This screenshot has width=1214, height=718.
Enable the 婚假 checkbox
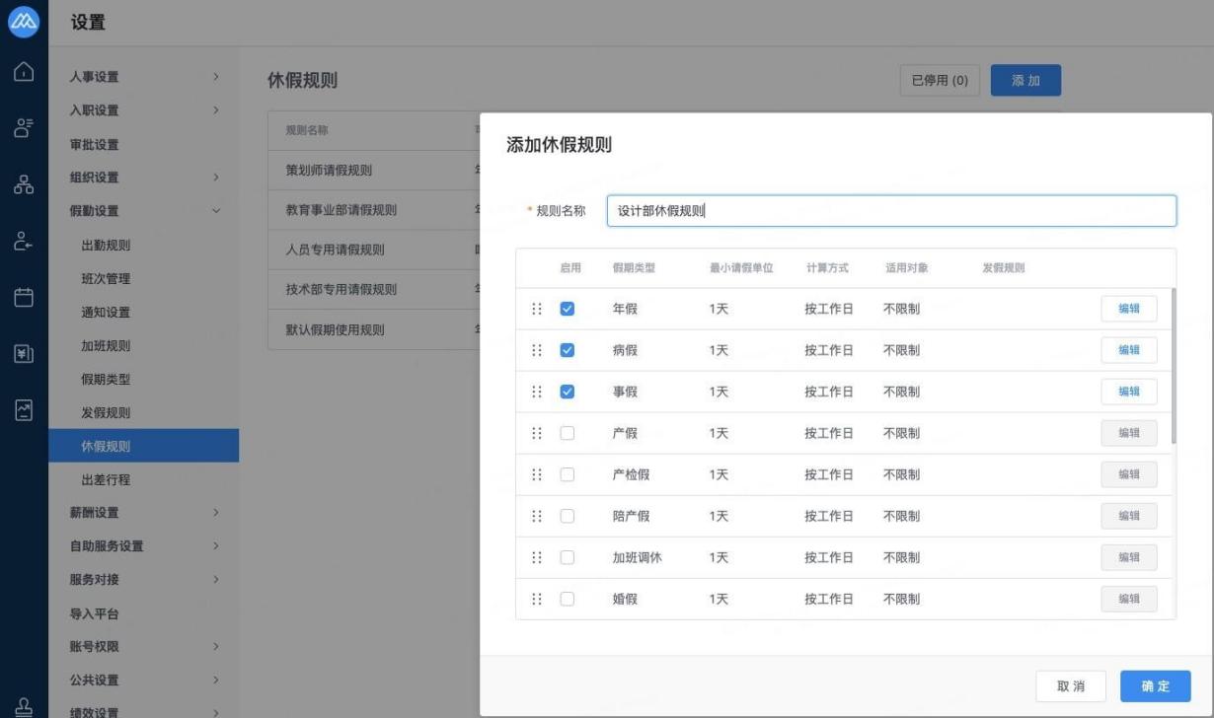pos(568,599)
